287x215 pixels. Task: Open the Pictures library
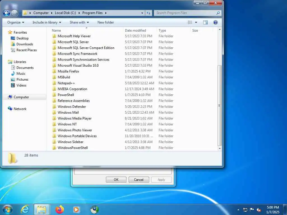coord(22,79)
